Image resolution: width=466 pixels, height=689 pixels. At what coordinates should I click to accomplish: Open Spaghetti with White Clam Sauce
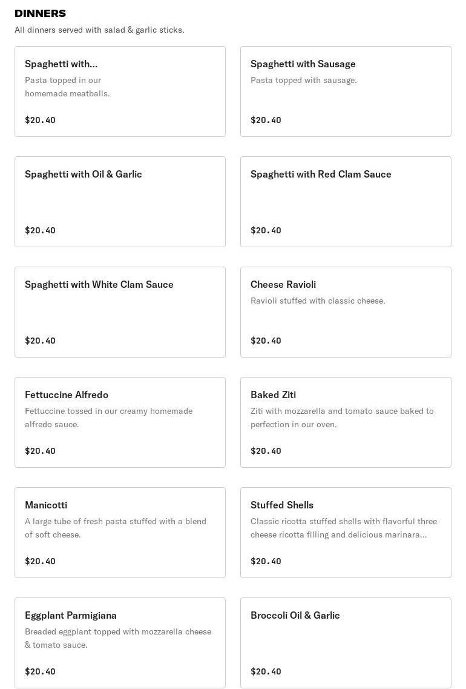120,312
